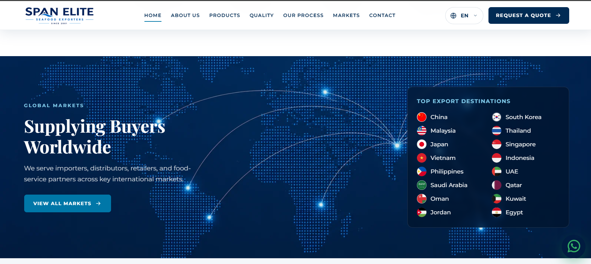The width and height of the screenshot is (591, 264).
Task: Select the Oman destination label
Action: coord(440,199)
